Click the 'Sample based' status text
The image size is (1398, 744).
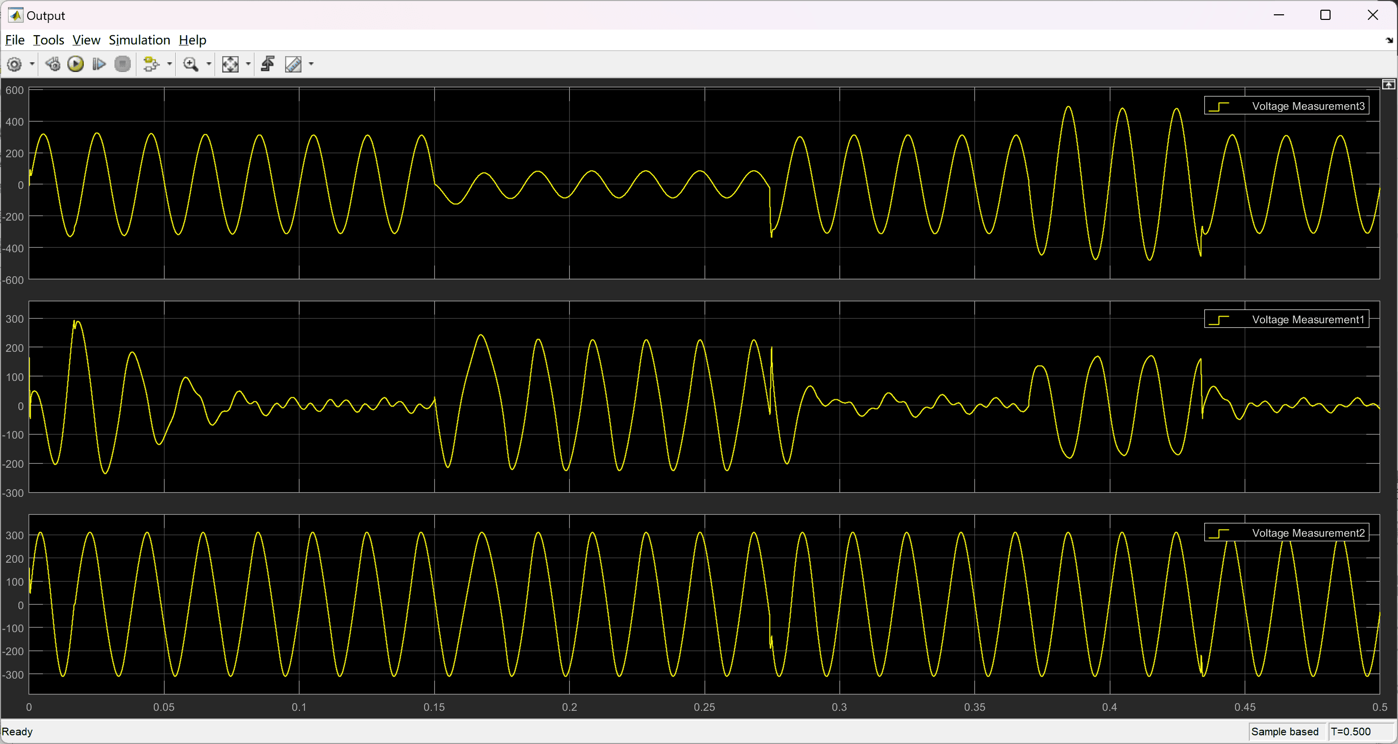point(1285,732)
